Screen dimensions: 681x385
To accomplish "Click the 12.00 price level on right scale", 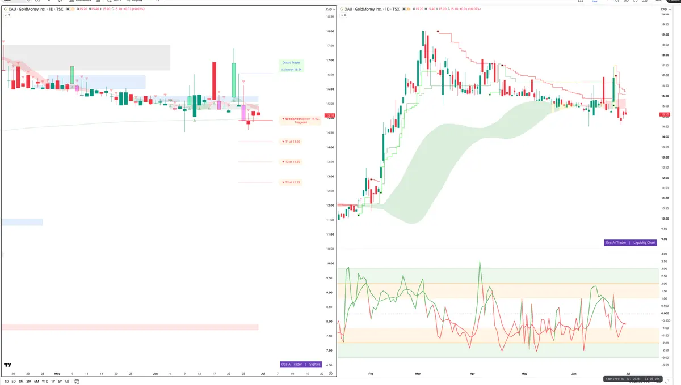I will pyautogui.click(x=665, y=178).
